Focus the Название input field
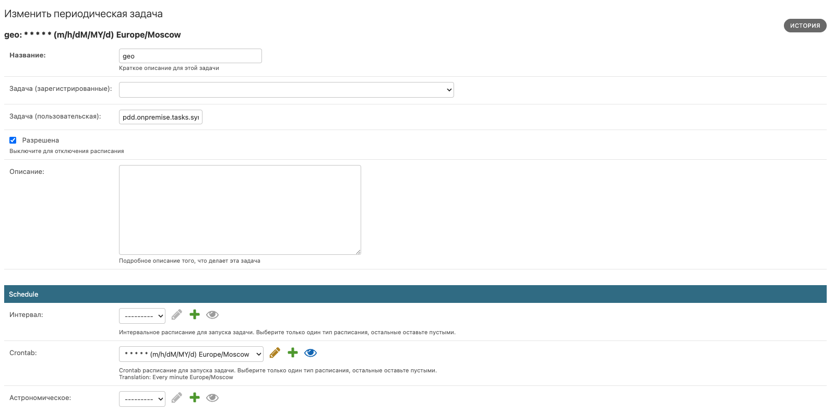 [190, 56]
